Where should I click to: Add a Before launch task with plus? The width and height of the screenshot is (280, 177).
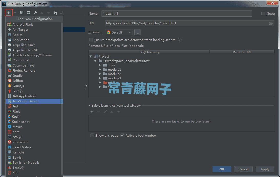92,112
